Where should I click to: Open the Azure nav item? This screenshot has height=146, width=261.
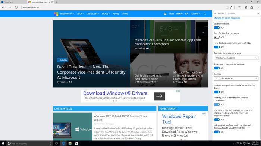coord(116,14)
